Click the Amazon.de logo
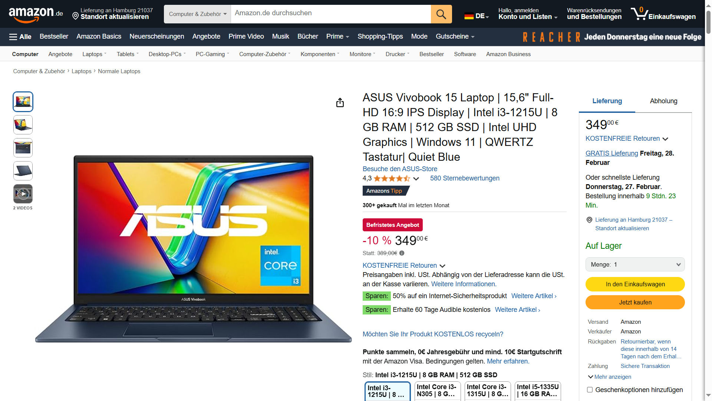The height and width of the screenshot is (401, 712). click(36, 14)
